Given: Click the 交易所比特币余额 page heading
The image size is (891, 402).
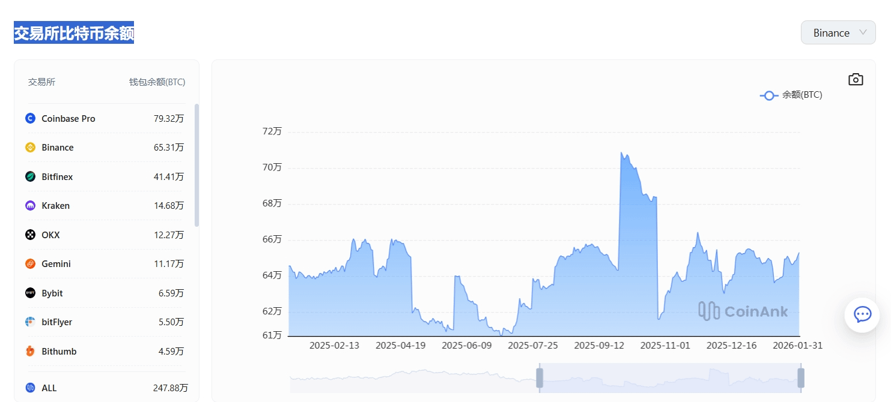Looking at the screenshot, I should point(74,33).
